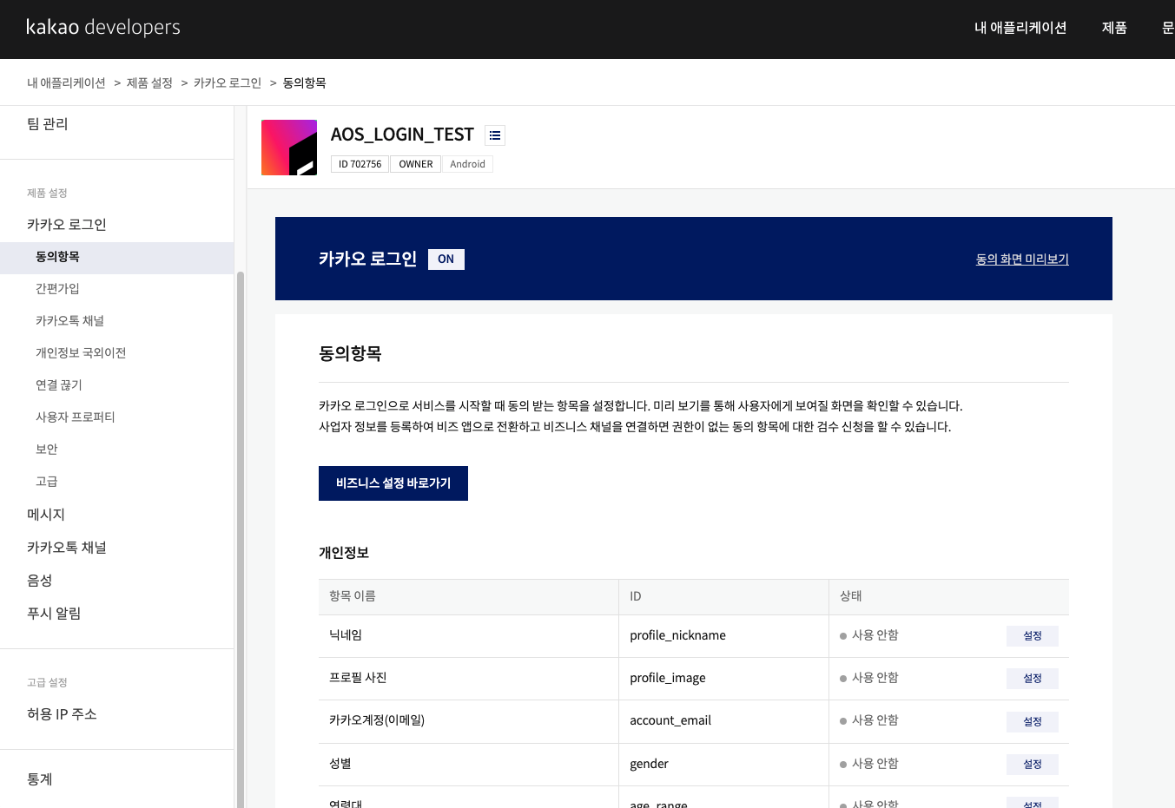Open 사용자 프로퍼티 sidebar item
This screenshot has height=808, width=1175.
[76, 417]
